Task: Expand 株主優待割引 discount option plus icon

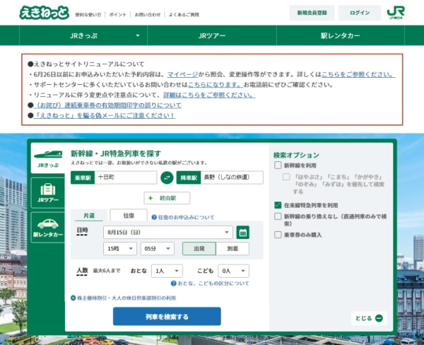Action: pyautogui.click(x=73, y=298)
